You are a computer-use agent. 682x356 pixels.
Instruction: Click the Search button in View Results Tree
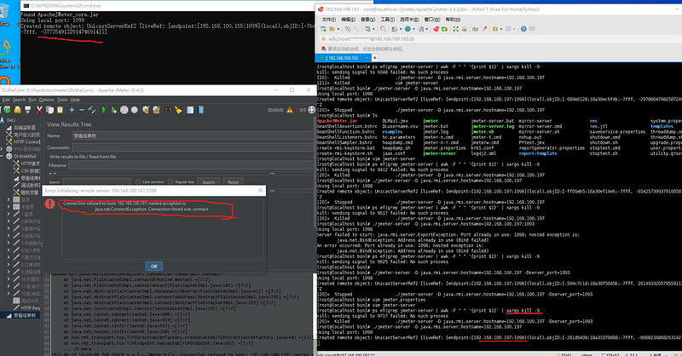(x=208, y=182)
